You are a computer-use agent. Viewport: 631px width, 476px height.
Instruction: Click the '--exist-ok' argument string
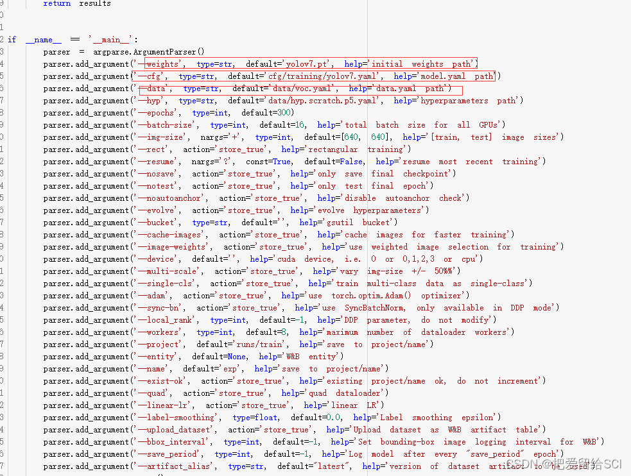point(160,381)
